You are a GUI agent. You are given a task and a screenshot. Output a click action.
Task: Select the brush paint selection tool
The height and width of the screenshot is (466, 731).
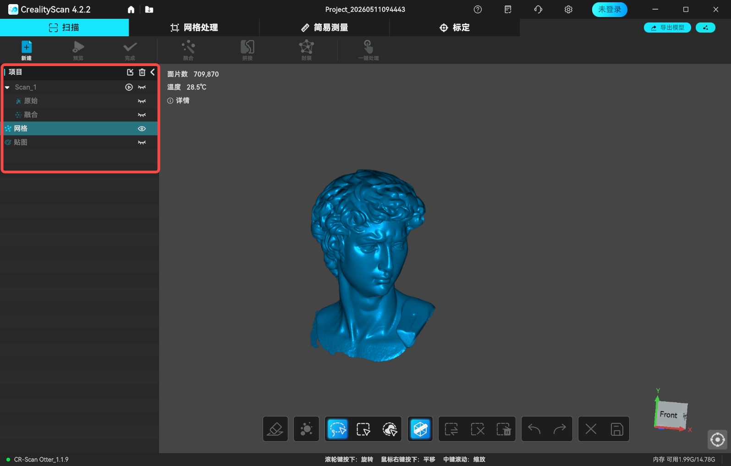tap(390, 429)
